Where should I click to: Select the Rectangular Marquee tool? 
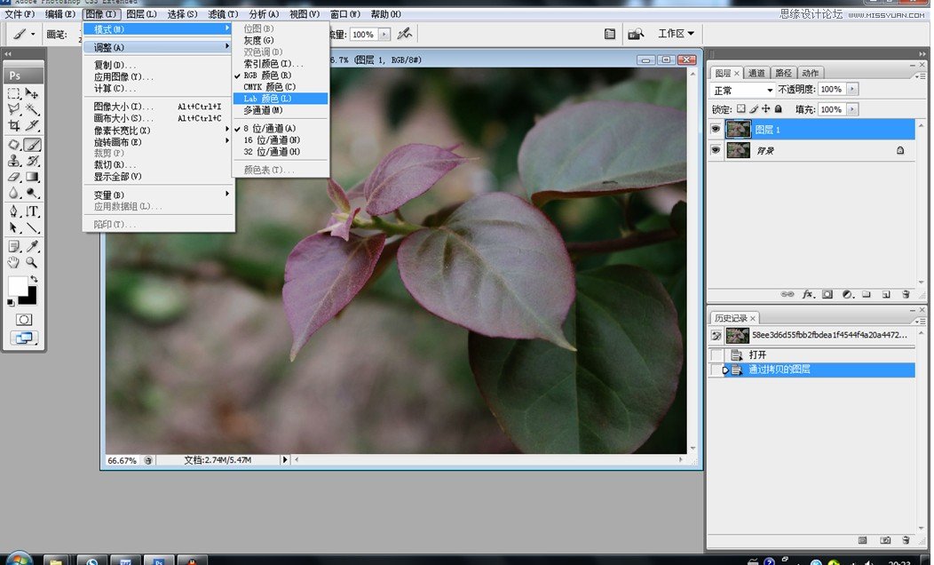coord(13,93)
